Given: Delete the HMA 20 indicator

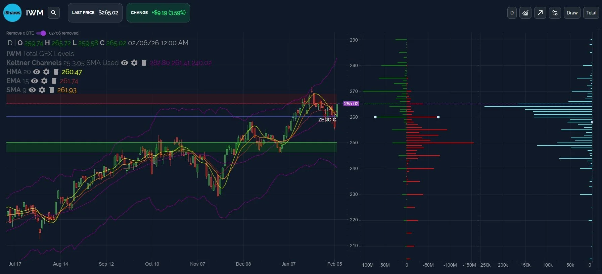Looking at the screenshot, I should [x=56, y=72].
